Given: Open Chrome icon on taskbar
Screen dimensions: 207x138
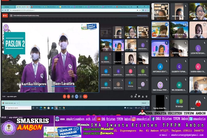Looking at the screenshot, I should [64, 108].
